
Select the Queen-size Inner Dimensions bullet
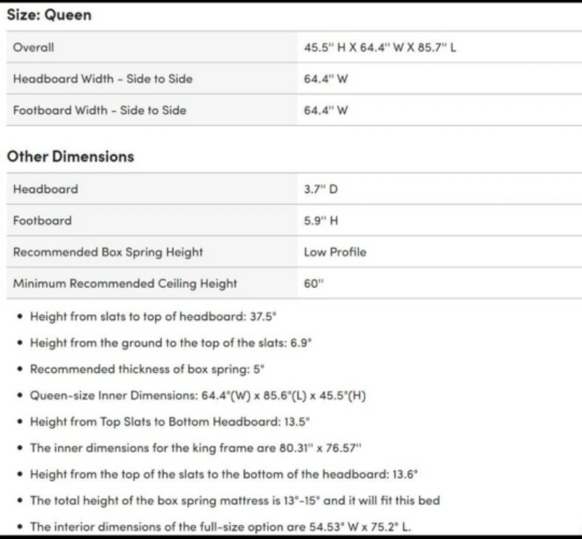198,395
